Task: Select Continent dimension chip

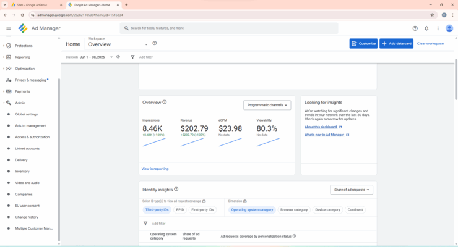Action: 355,210
